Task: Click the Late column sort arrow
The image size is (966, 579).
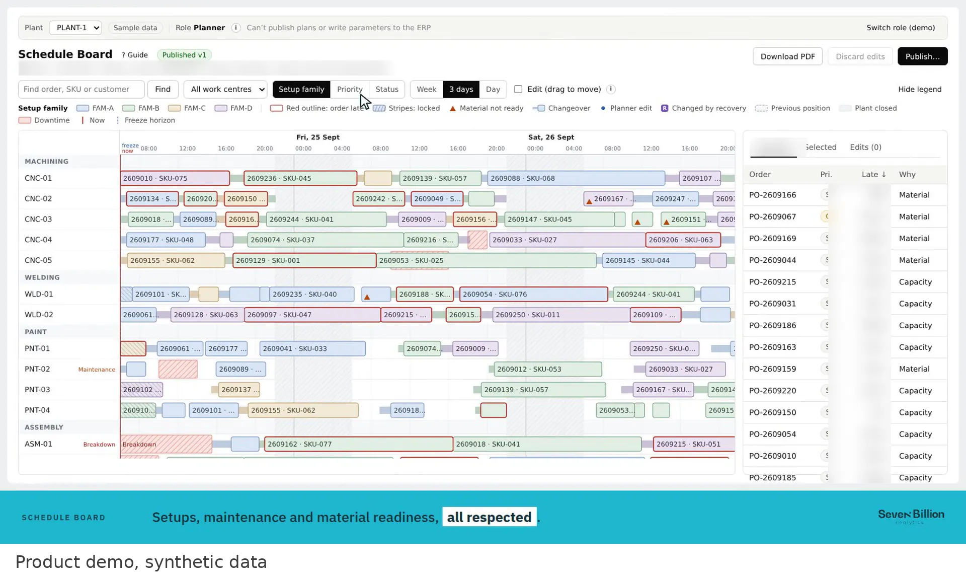Action: [883, 174]
